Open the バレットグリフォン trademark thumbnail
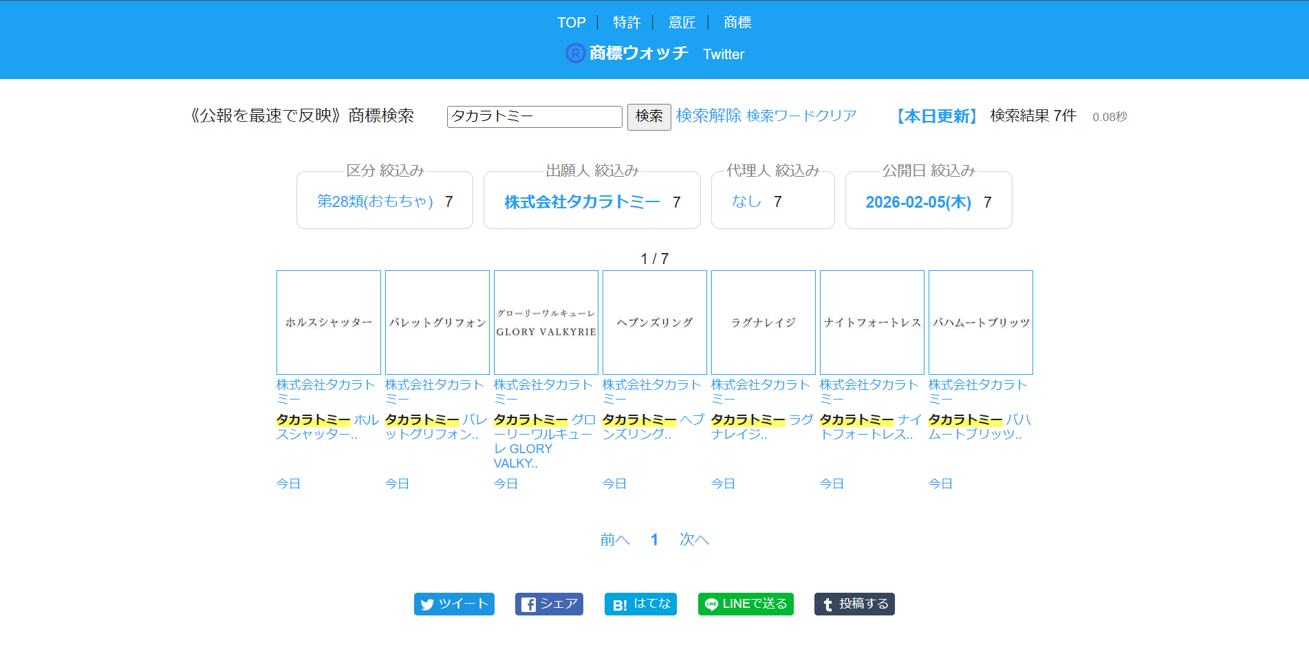 (x=437, y=322)
